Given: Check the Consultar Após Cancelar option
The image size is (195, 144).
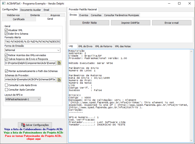Looking at the screenshot, I should pos(6,89).
